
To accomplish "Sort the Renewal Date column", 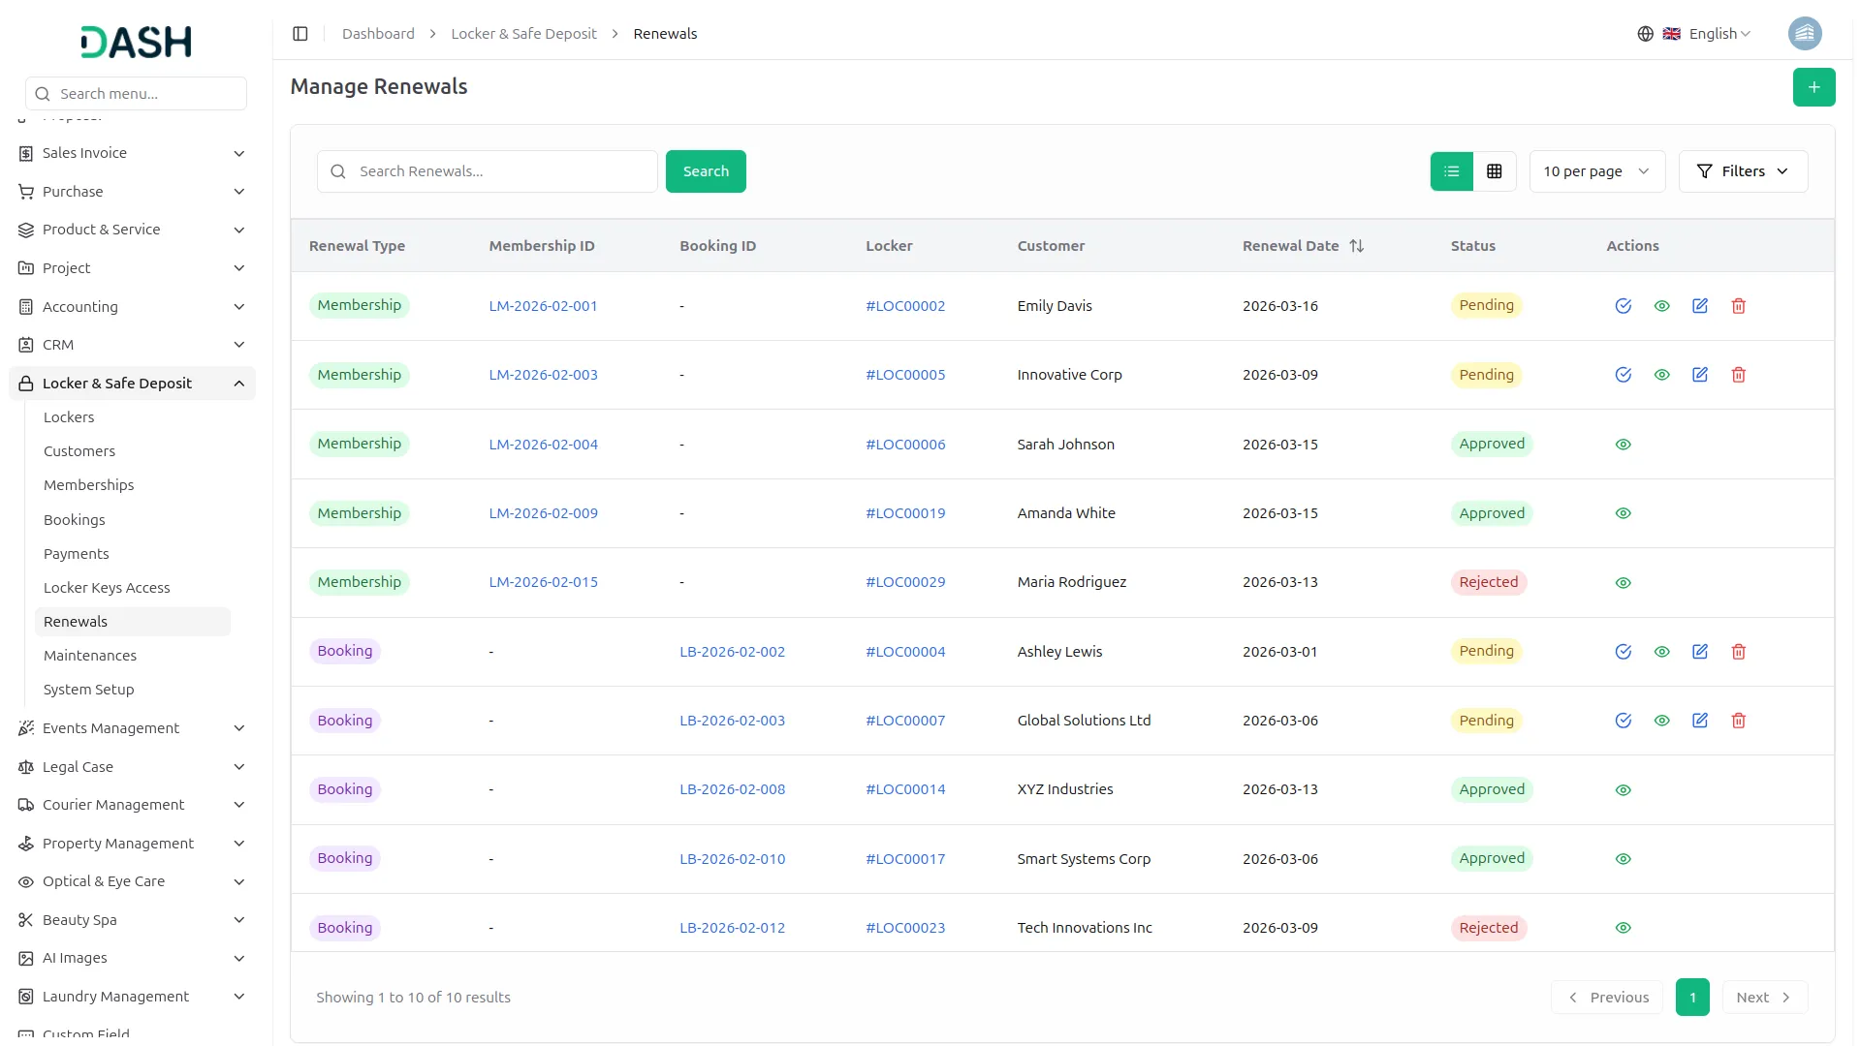I will [x=1356, y=245].
